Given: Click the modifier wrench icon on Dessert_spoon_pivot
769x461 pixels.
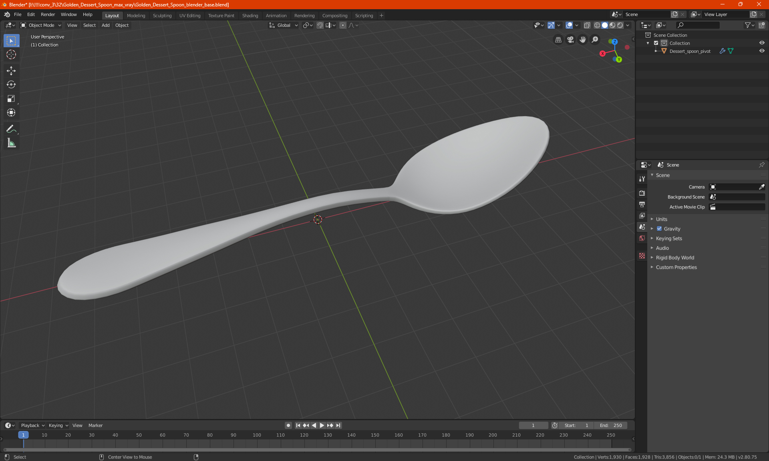Looking at the screenshot, I should point(722,51).
